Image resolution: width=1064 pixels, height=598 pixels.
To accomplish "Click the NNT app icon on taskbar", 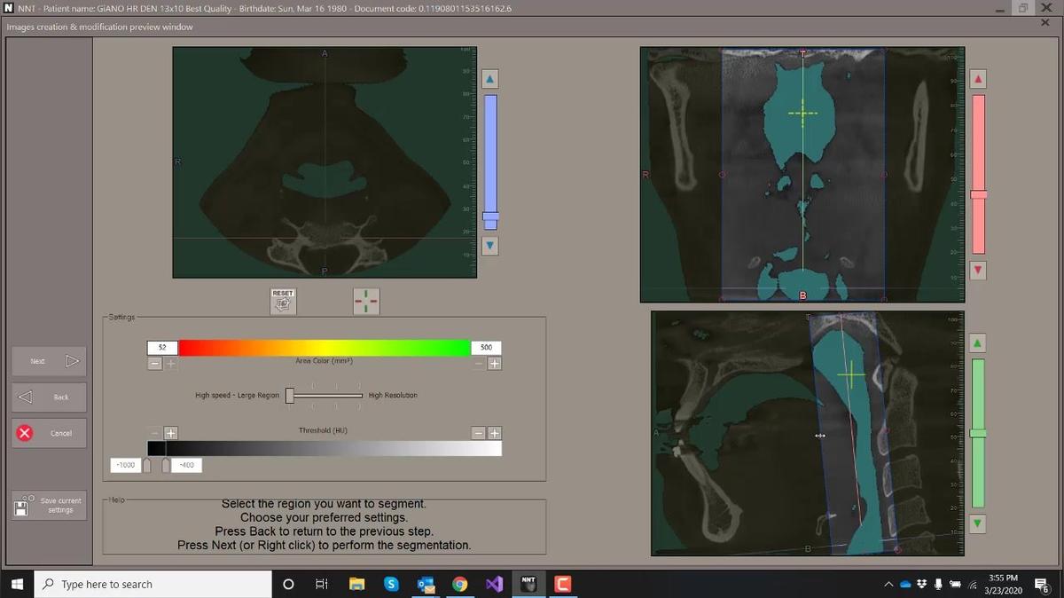I will [528, 584].
